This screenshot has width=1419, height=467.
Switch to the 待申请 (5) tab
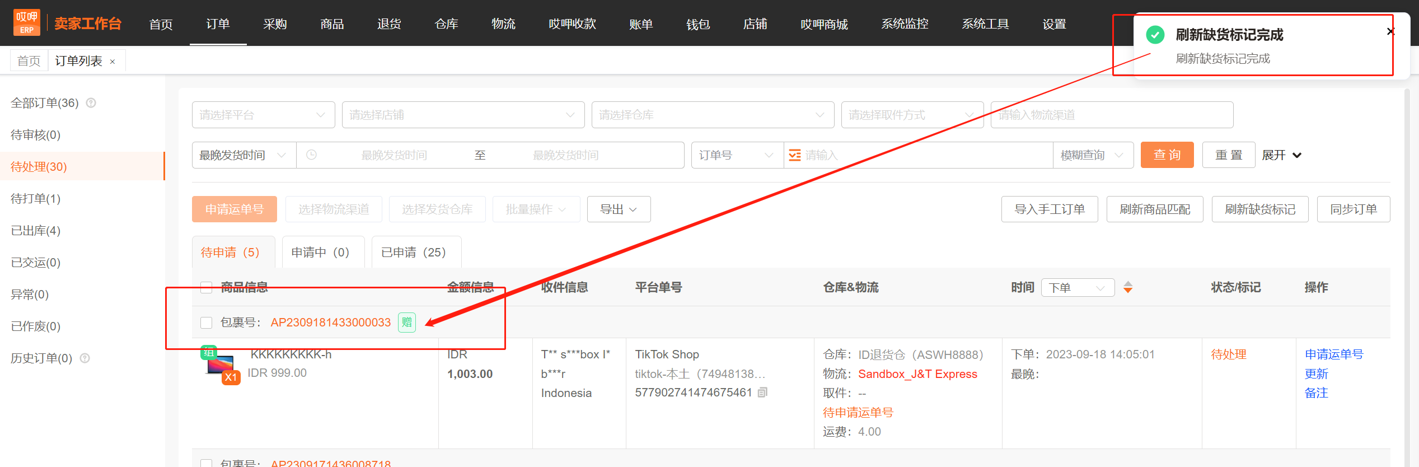click(x=233, y=252)
